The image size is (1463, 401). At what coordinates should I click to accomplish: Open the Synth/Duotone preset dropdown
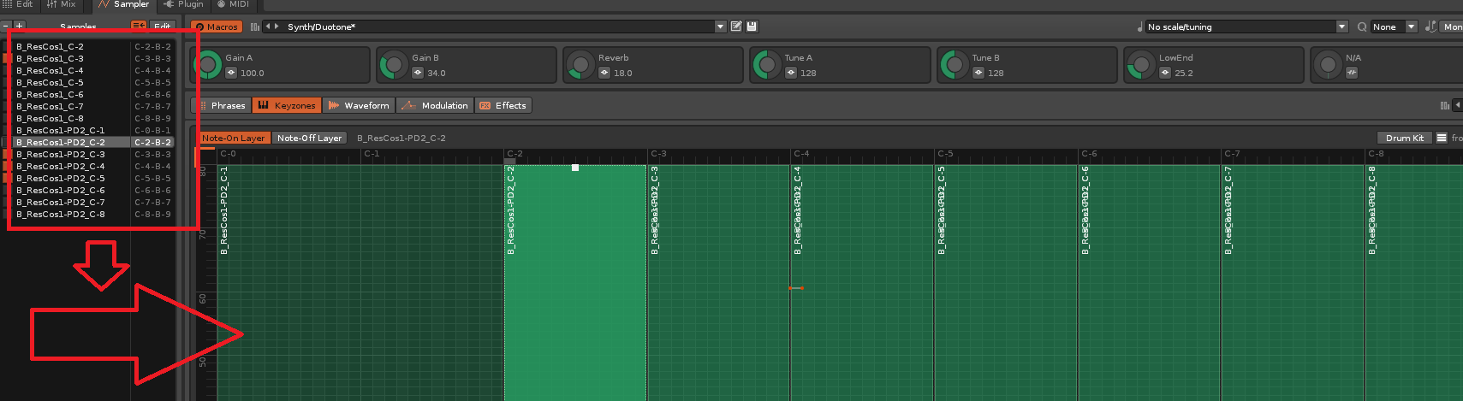pyautogui.click(x=720, y=27)
